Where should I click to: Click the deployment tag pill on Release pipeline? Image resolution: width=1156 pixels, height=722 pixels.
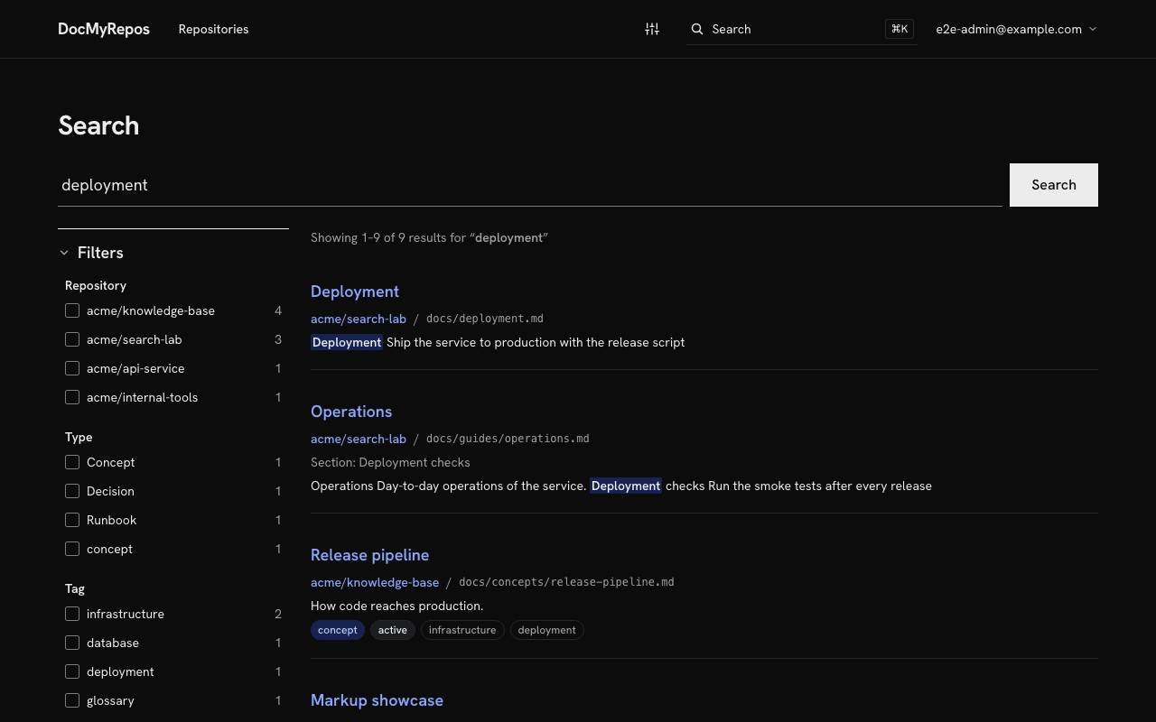(547, 630)
